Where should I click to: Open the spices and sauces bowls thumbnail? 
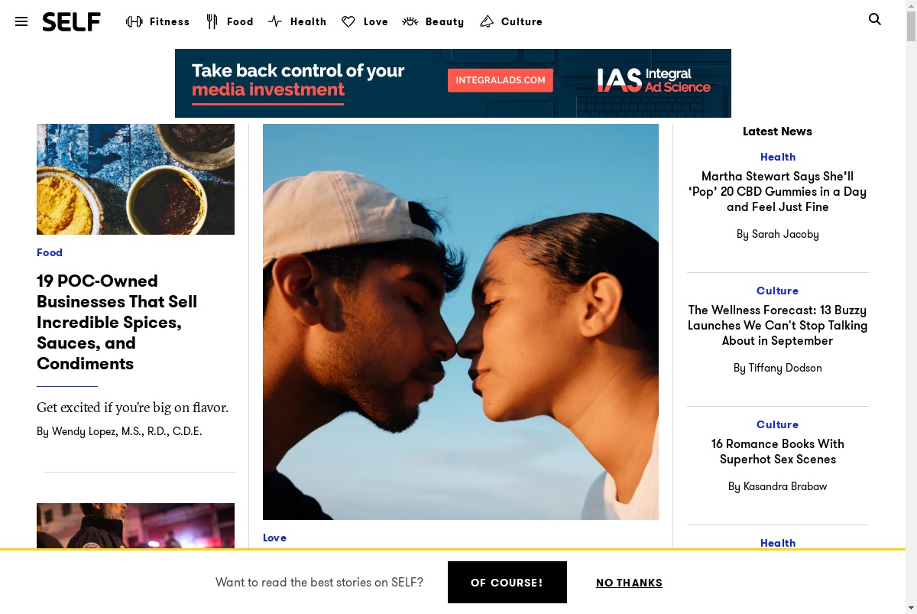[x=135, y=179]
